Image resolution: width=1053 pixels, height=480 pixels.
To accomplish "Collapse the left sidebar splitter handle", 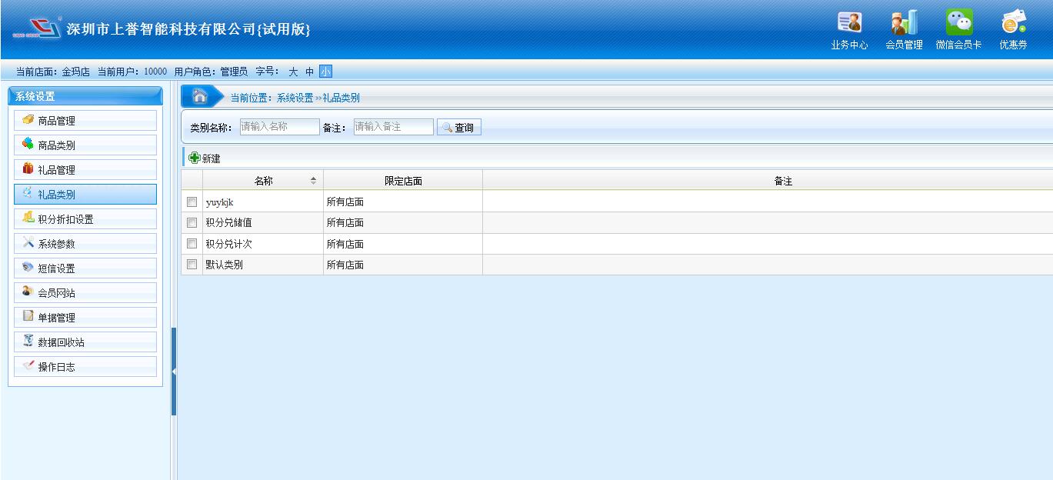I will [x=174, y=372].
